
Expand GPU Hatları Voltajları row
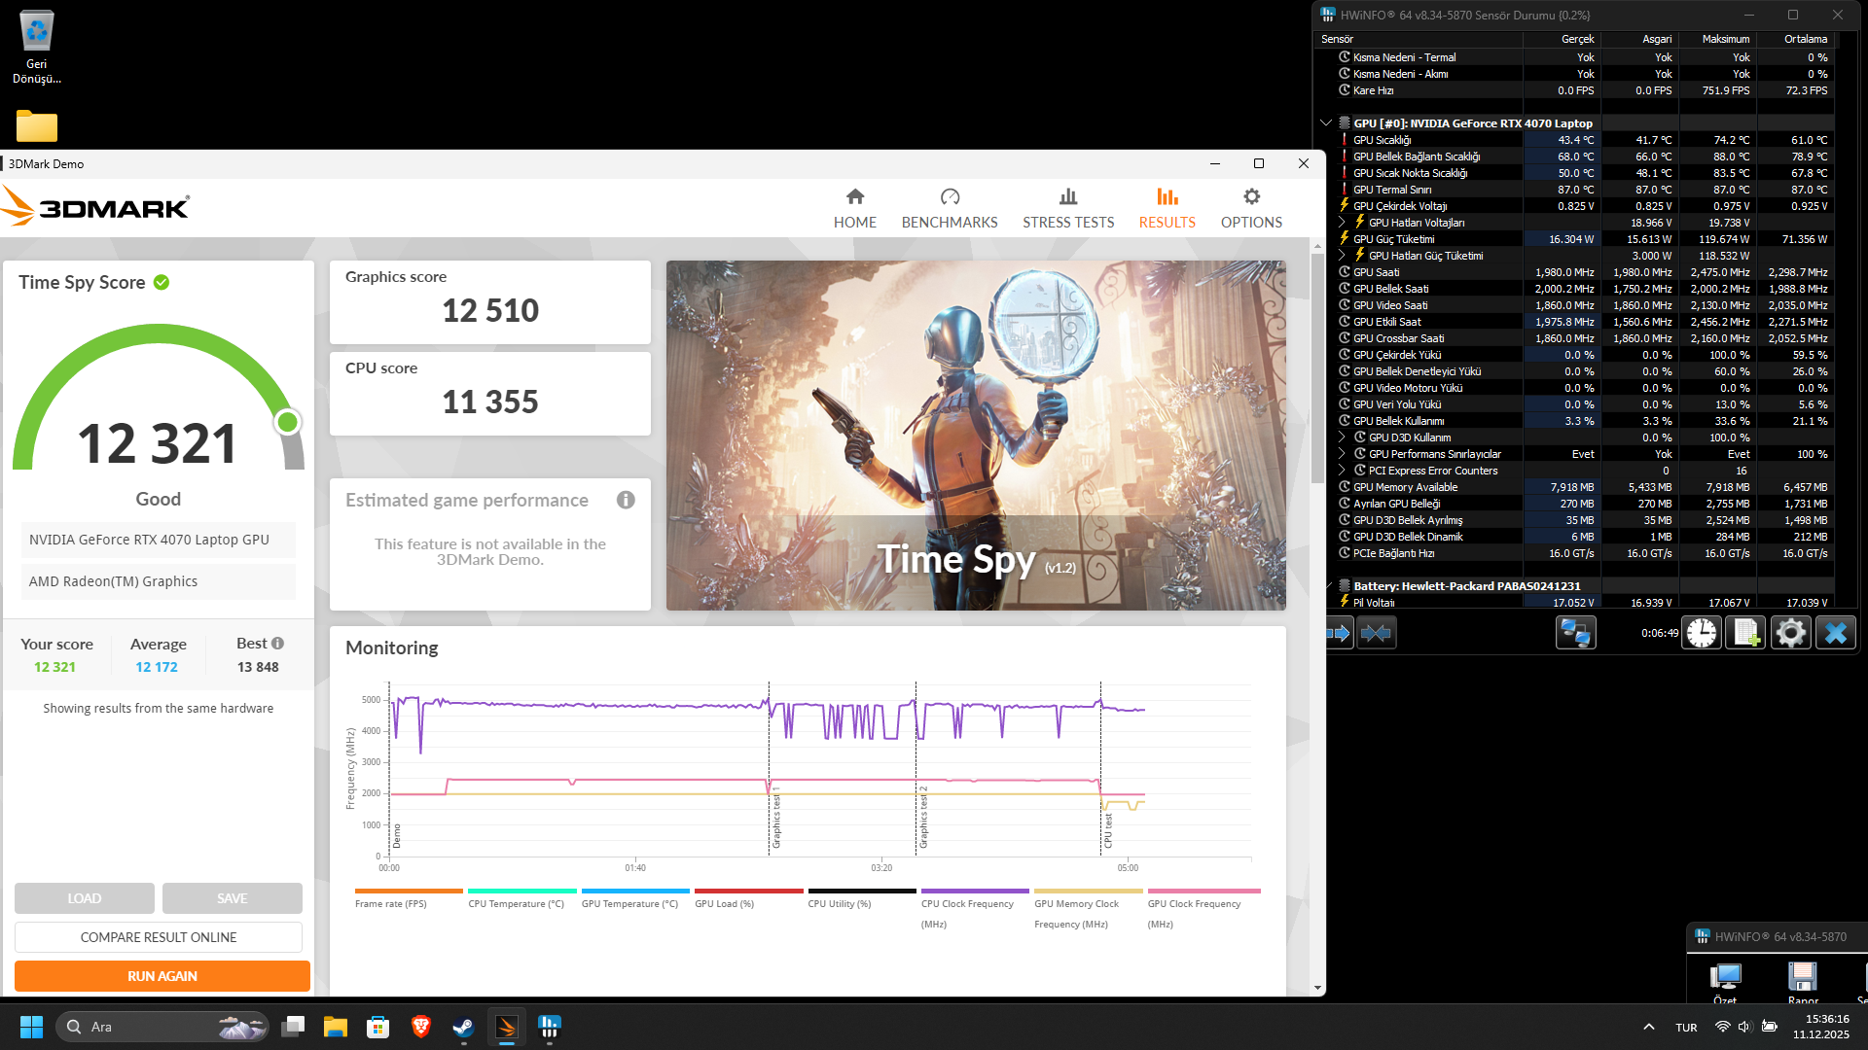click(x=1342, y=223)
